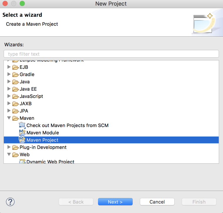
Task: Select the JAXB label in list
Action: click(26, 104)
